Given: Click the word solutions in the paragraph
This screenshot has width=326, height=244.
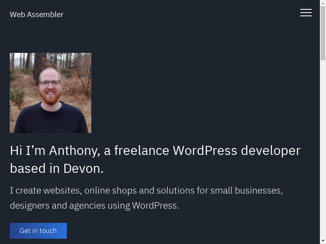Looking at the screenshot, I should [176, 190].
